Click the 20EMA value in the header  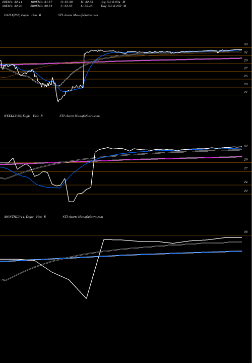(x=12, y=2)
